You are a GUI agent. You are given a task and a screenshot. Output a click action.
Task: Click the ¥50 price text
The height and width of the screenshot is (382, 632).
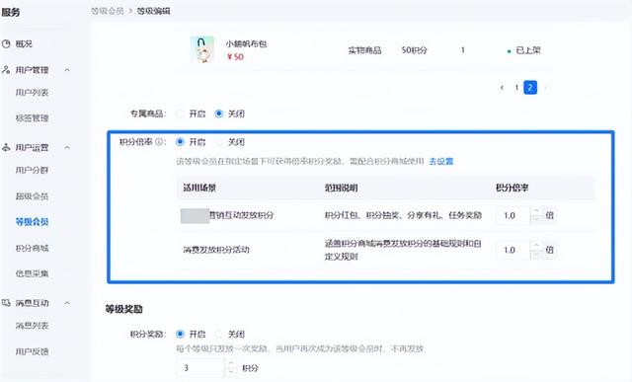click(x=235, y=57)
